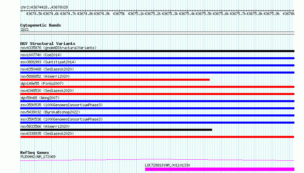Click the blue bar under esv3590536
This screenshot has width=304, height=173.
[x=157, y=123]
